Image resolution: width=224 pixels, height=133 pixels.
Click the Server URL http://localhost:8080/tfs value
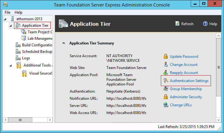tap(126, 106)
